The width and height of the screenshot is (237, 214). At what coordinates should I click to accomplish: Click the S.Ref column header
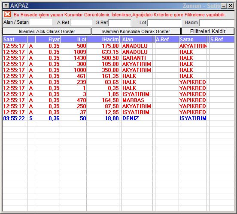coord(222,40)
